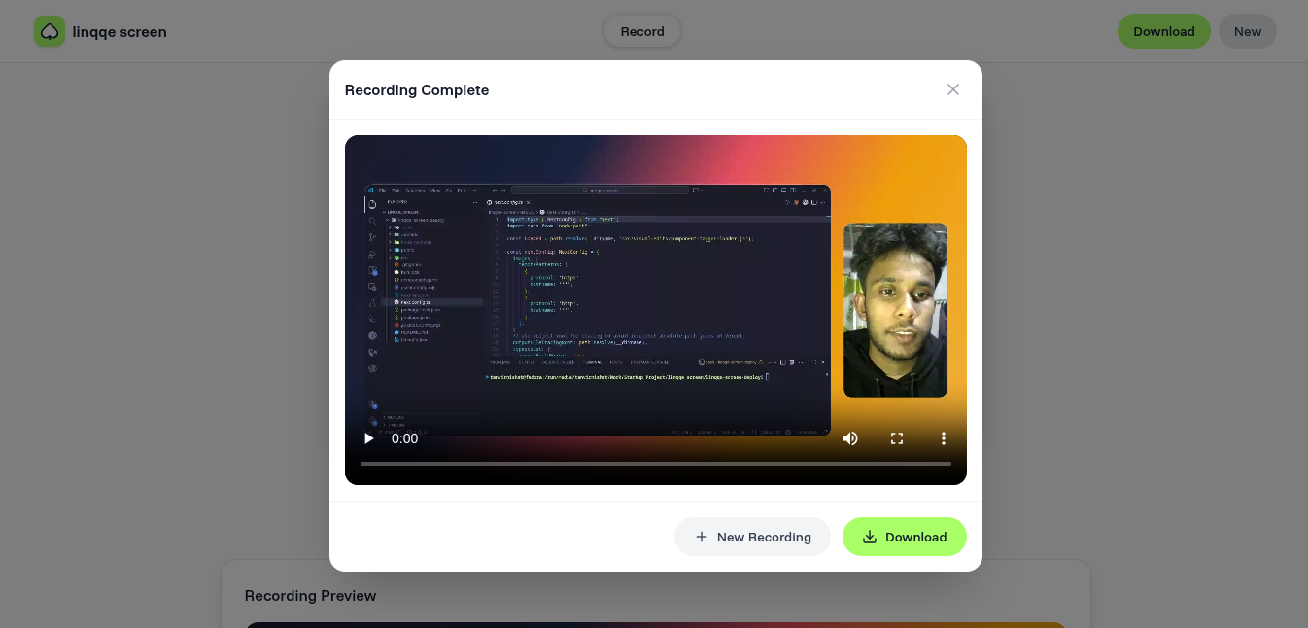Toggle playback by clicking the video frame
Image resolution: width=1308 pixels, height=628 pixels.
tap(656, 292)
